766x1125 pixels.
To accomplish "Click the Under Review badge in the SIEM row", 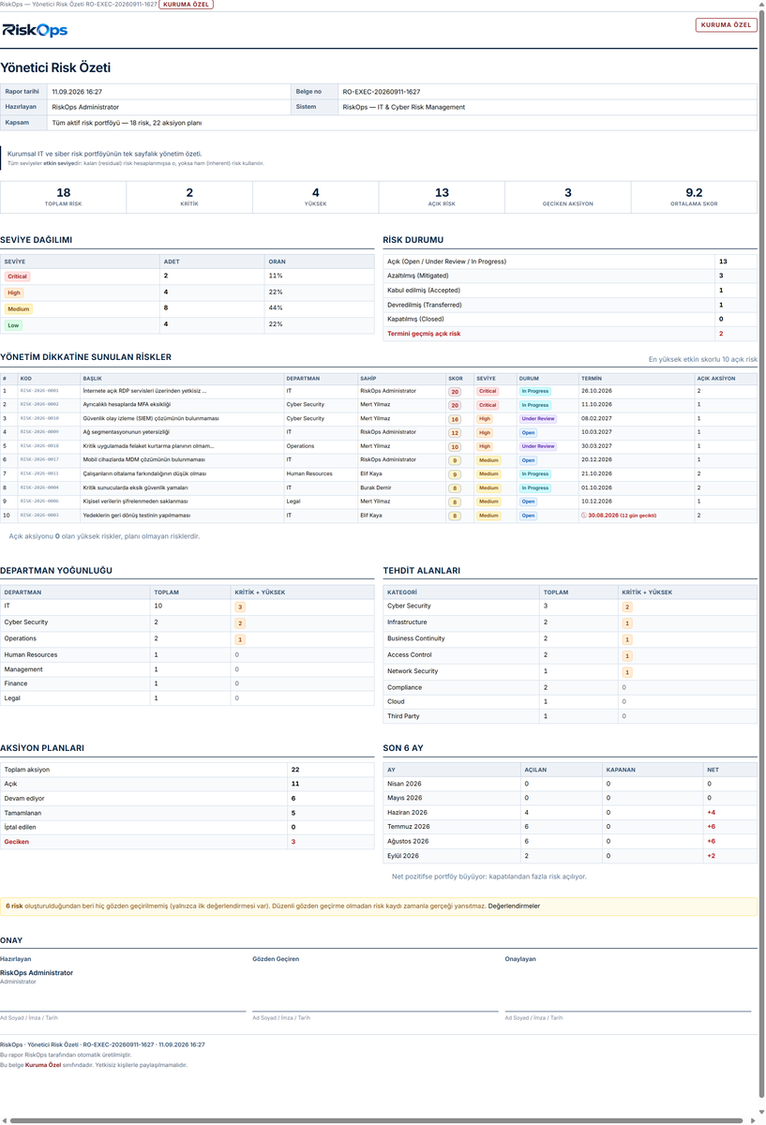I will click(x=538, y=419).
